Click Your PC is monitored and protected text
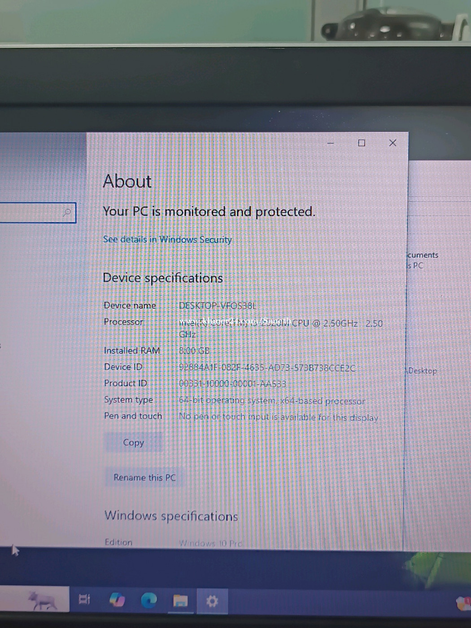This screenshot has height=628, width=471. pyautogui.click(x=209, y=212)
